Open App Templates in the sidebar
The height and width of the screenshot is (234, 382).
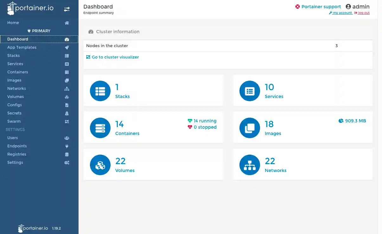(x=22, y=47)
